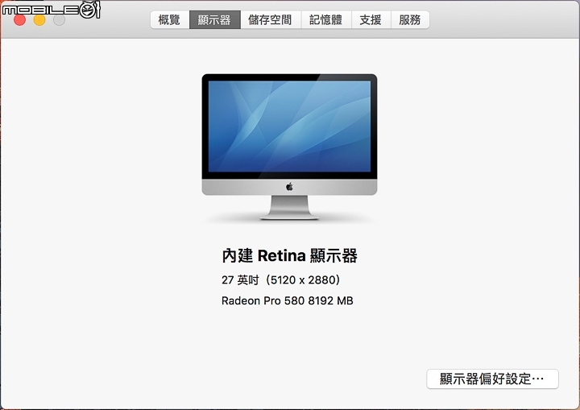
Task: Go to the 記憶體 tab
Action: 326,19
